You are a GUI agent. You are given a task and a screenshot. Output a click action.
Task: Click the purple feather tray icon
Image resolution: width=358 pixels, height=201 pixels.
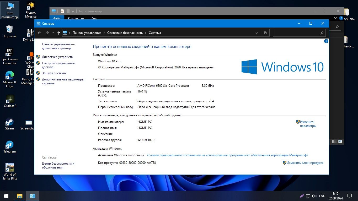[302, 196]
